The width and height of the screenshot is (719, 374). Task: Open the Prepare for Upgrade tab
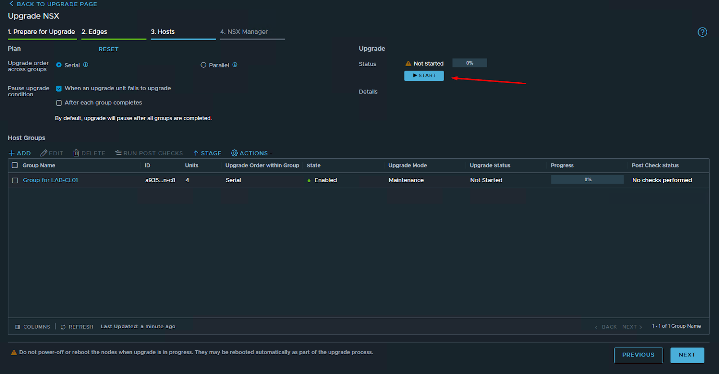[x=41, y=32]
